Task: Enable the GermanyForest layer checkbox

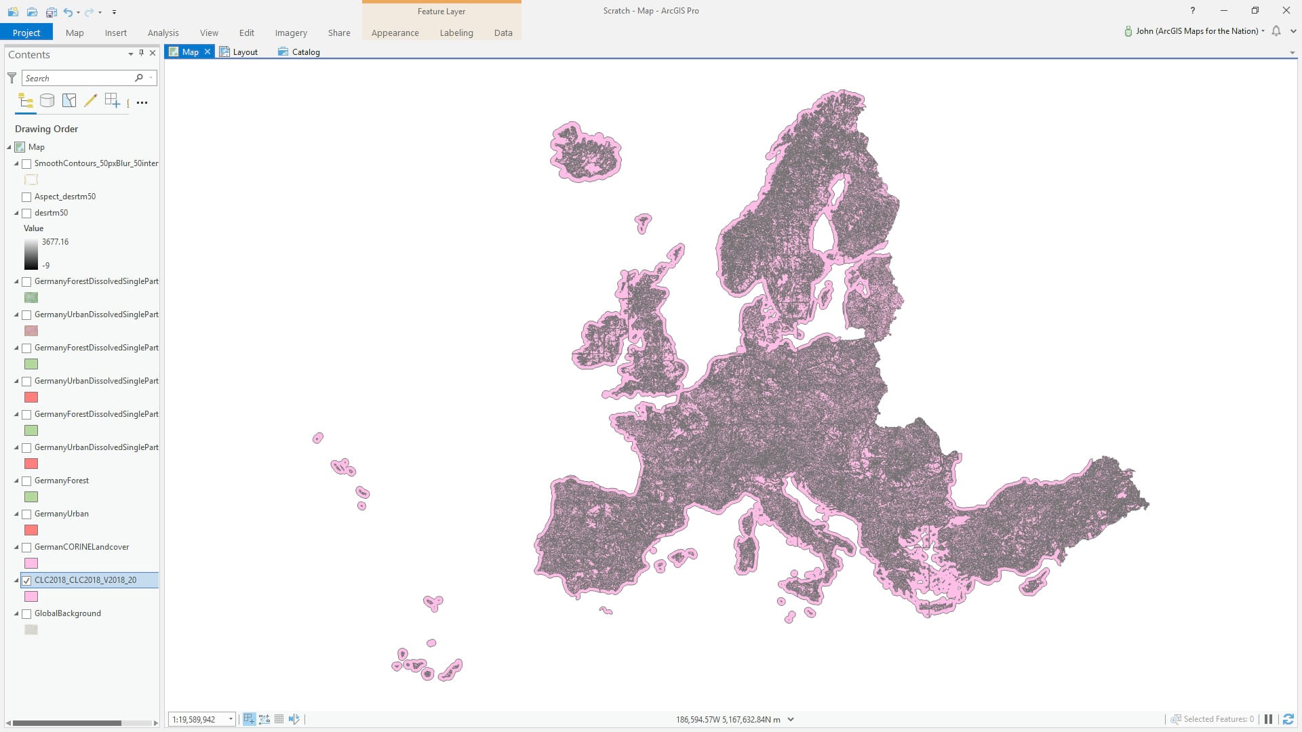Action: pyautogui.click(x=26, y=481)
